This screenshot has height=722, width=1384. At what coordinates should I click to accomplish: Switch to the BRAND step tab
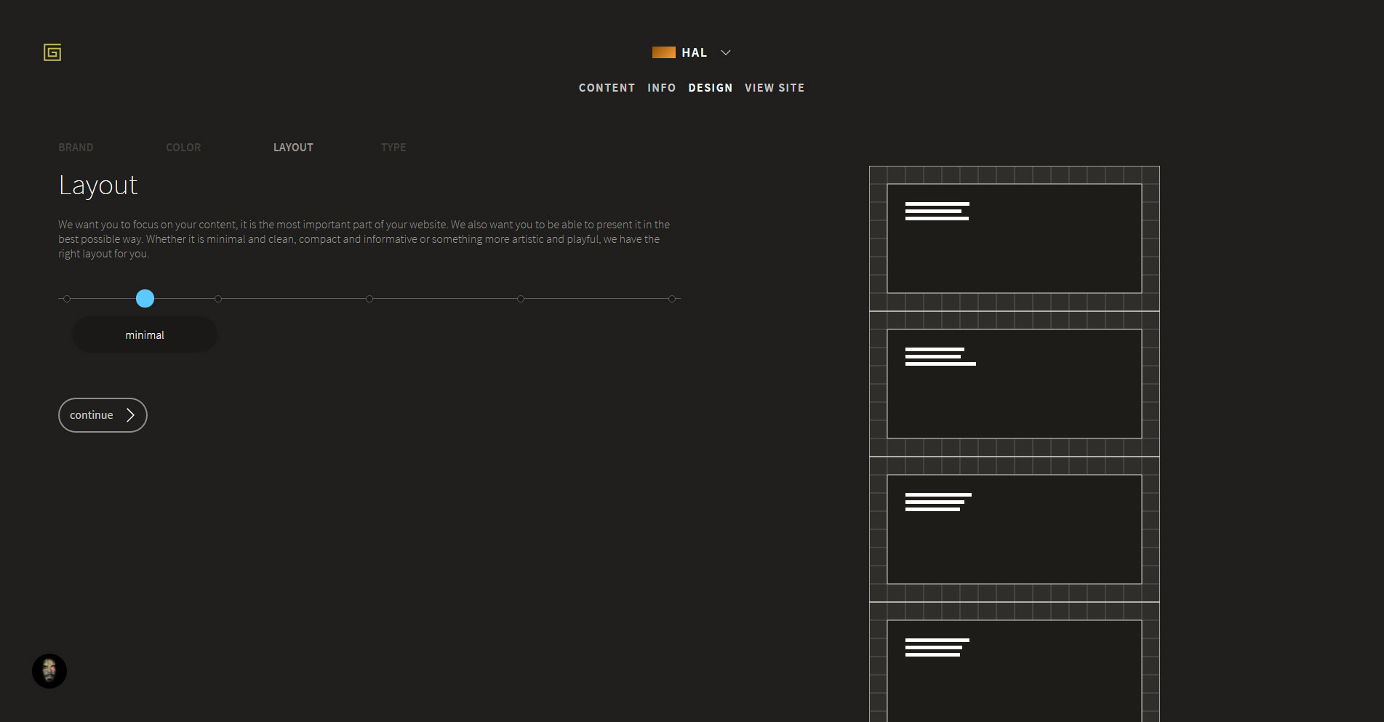click(x=76, y=148)
